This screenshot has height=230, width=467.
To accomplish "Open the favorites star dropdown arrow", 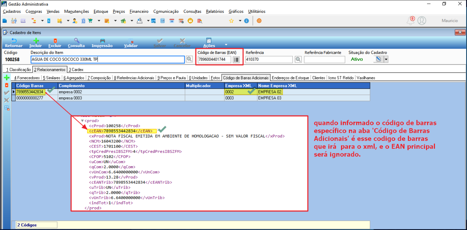I will 240,21.
